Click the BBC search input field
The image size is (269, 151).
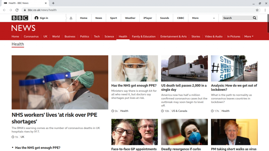tap(237, 18)
